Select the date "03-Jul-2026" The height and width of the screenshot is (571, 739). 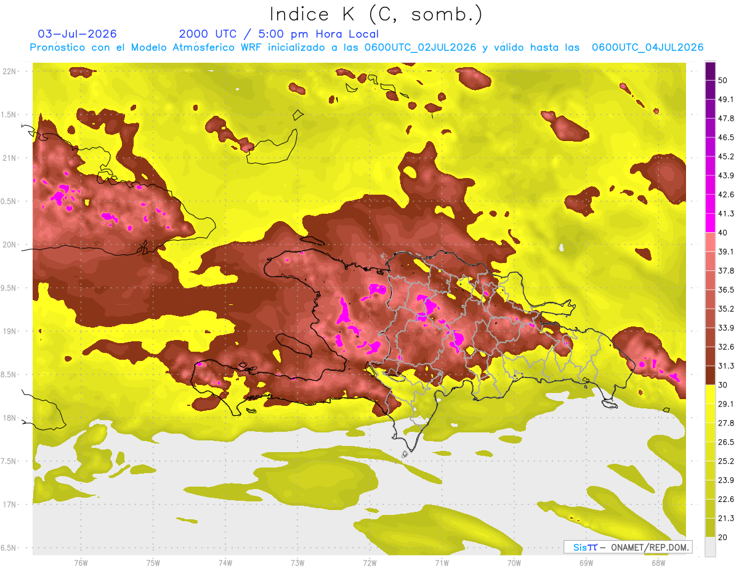coord(77,34)
